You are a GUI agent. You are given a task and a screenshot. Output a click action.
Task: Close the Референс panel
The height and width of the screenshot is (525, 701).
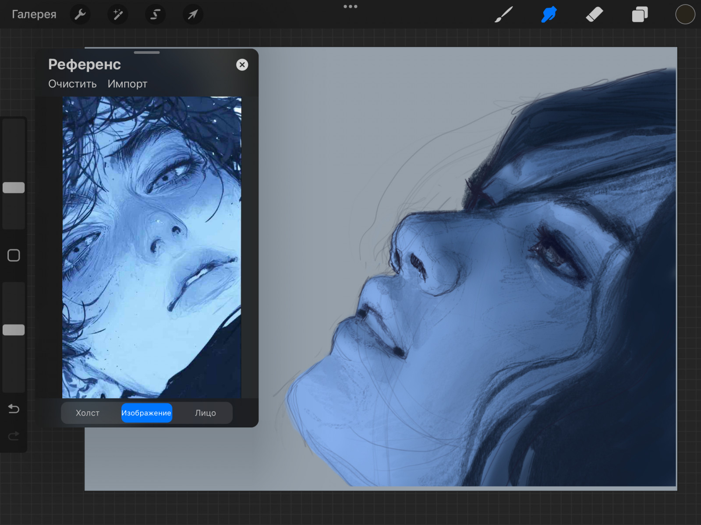click(x=242, y=65)
